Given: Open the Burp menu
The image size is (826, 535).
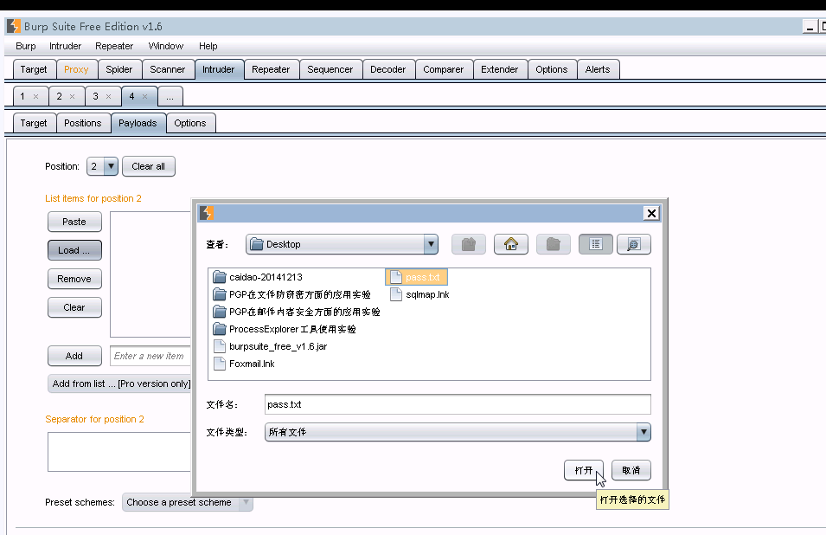Looking at the screenshot, I should (x=26, y=47).
